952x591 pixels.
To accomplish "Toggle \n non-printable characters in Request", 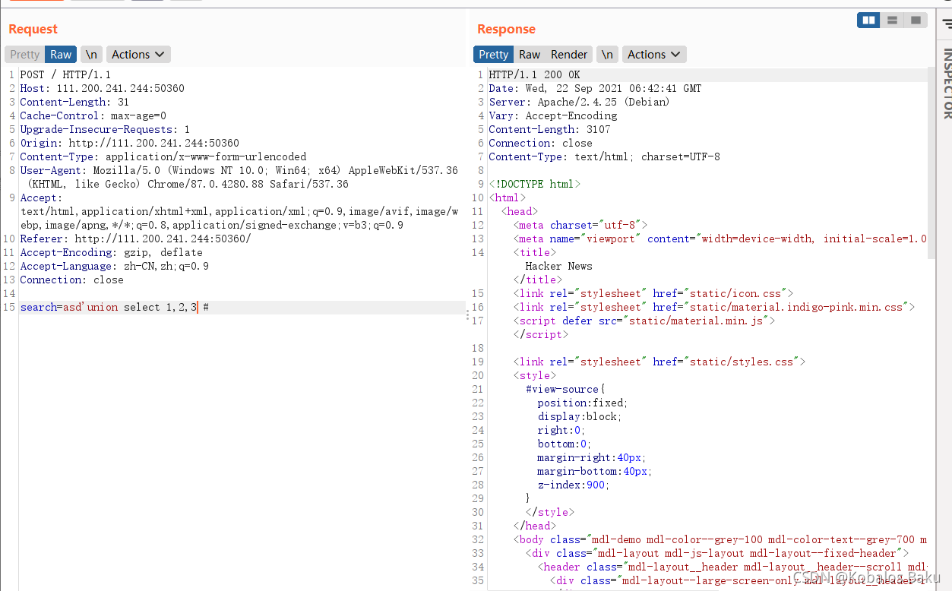I will pyautogui.click(x=91, y=55).
